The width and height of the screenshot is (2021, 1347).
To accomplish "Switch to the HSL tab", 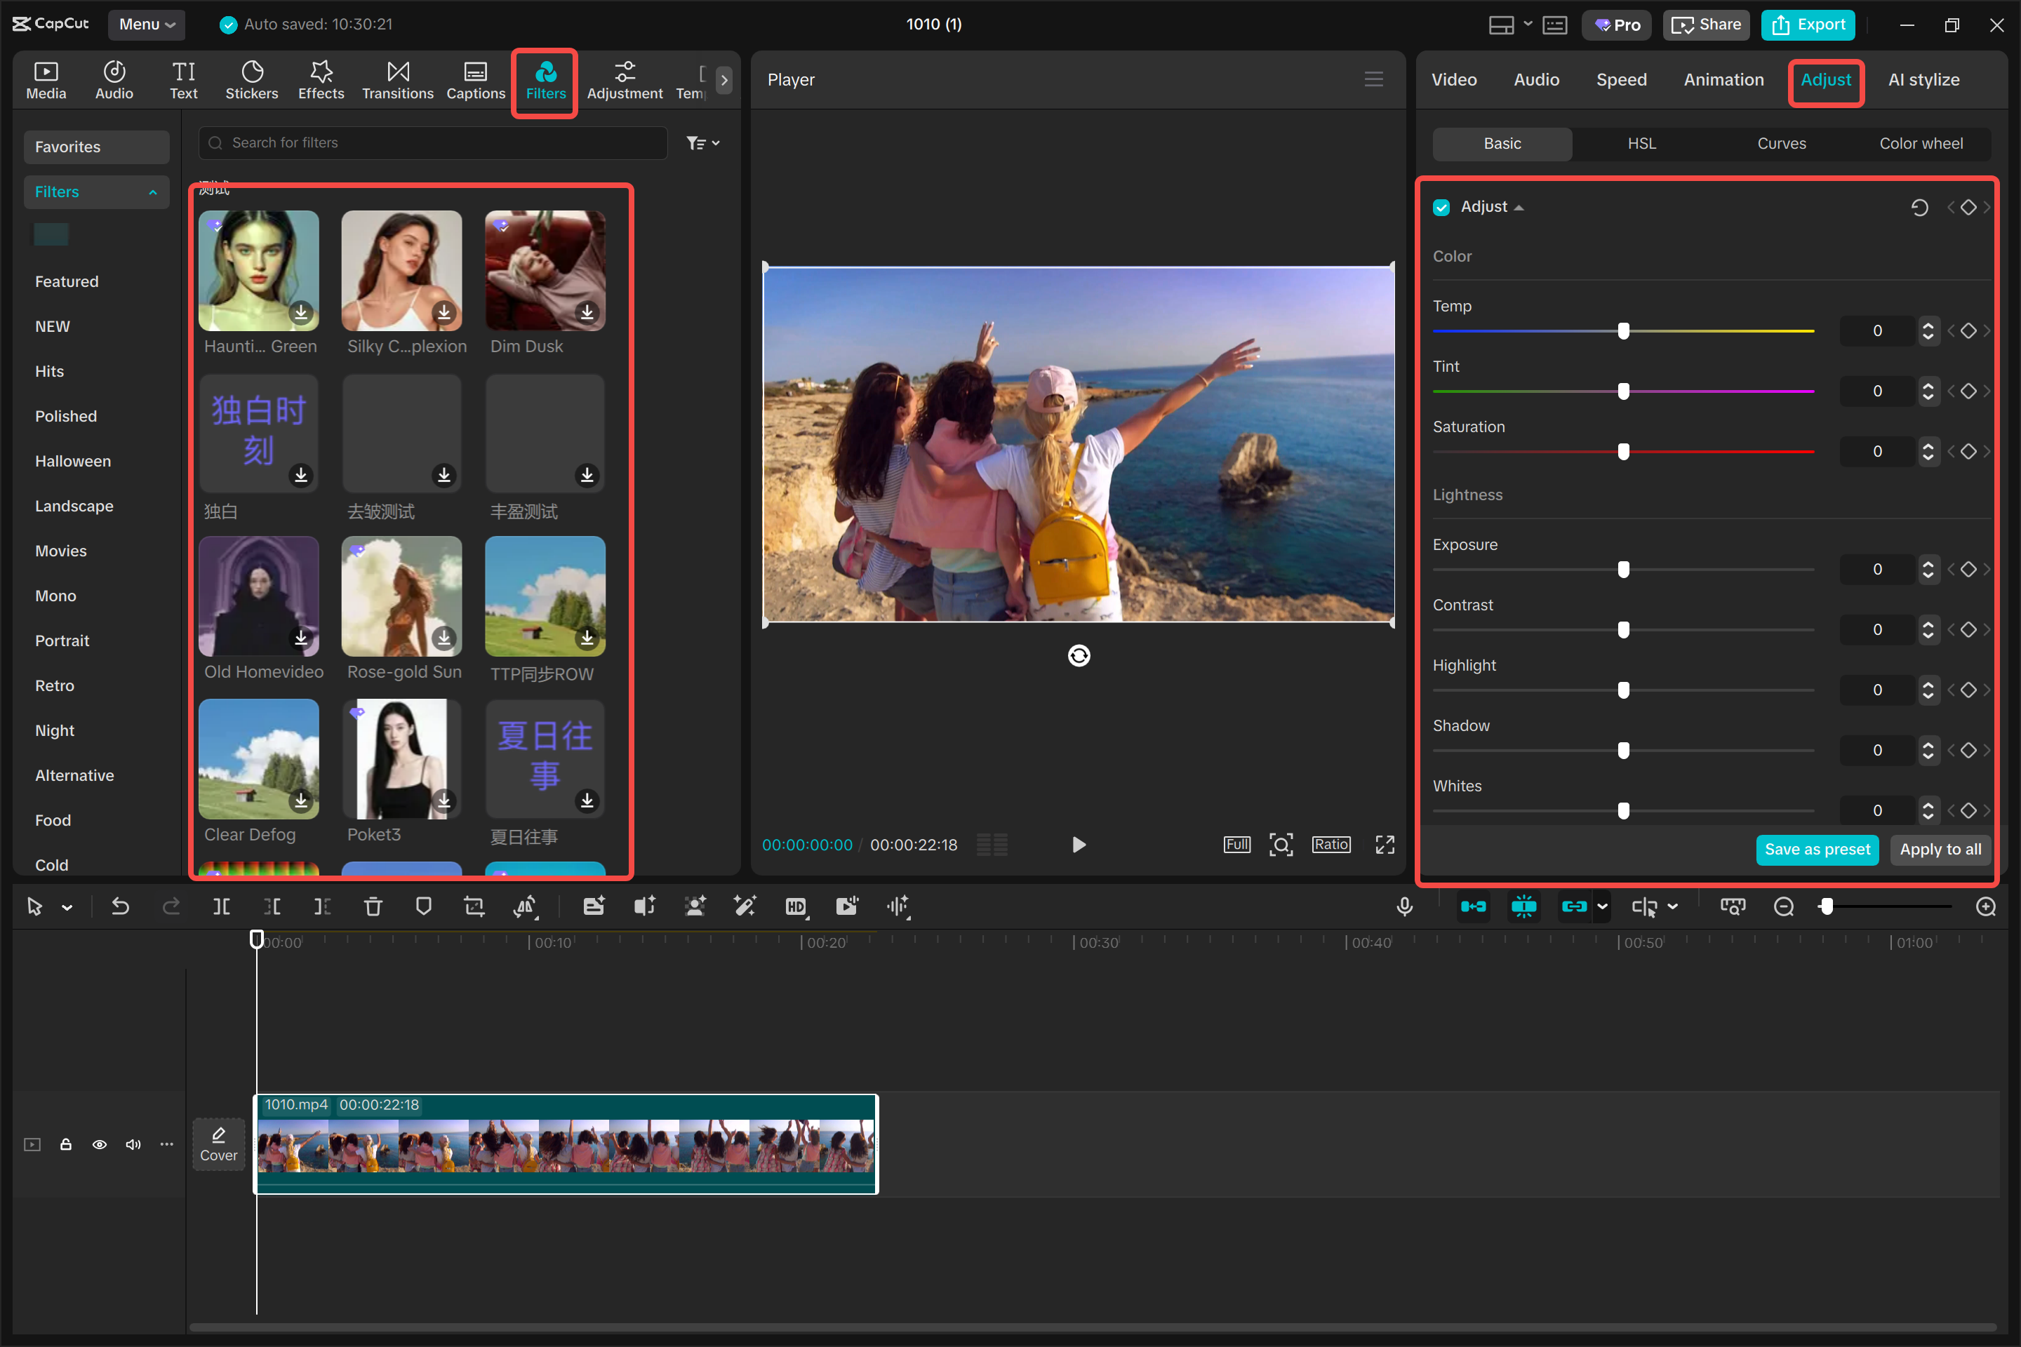I will [x=1641, y=143].
